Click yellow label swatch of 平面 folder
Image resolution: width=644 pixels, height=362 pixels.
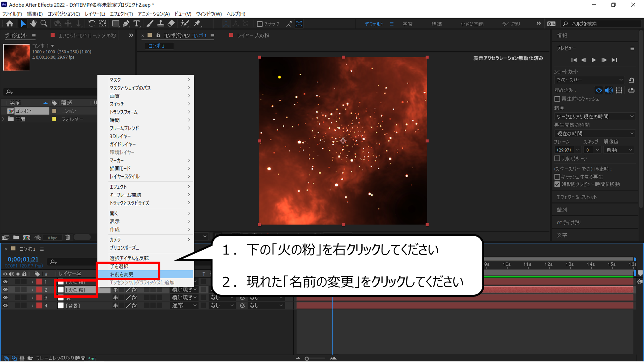click(54, 119)
